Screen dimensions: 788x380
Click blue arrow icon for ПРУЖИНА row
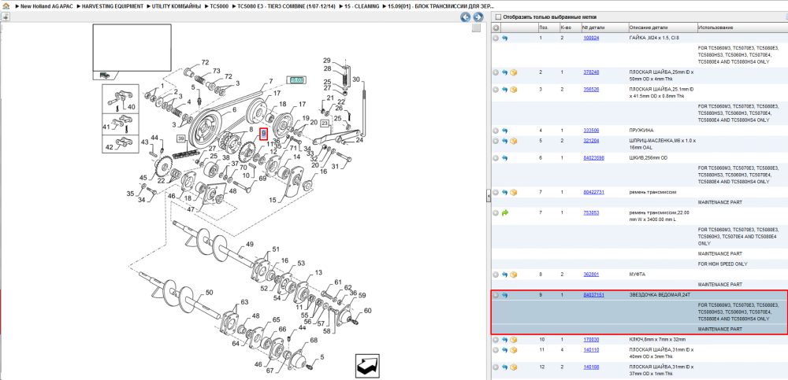tap(504, 131)
